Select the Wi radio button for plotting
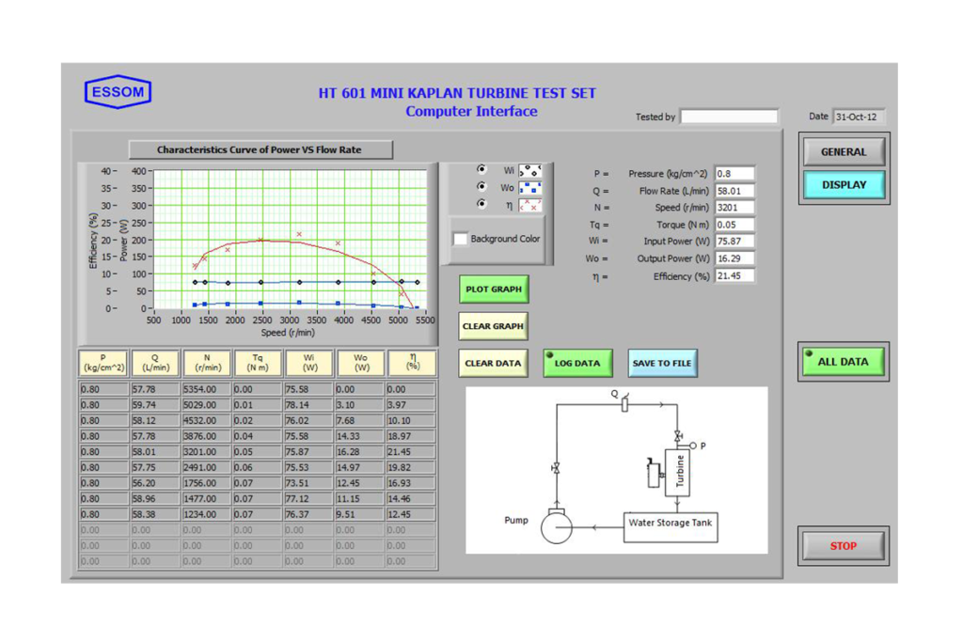 coord(481,169)
